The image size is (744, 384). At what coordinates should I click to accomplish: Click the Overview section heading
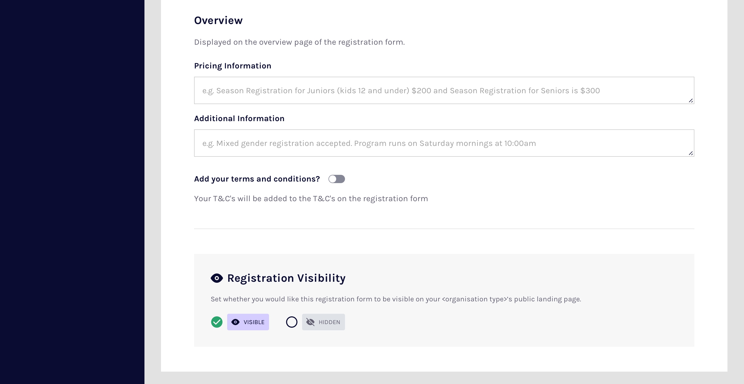point(218,20)
